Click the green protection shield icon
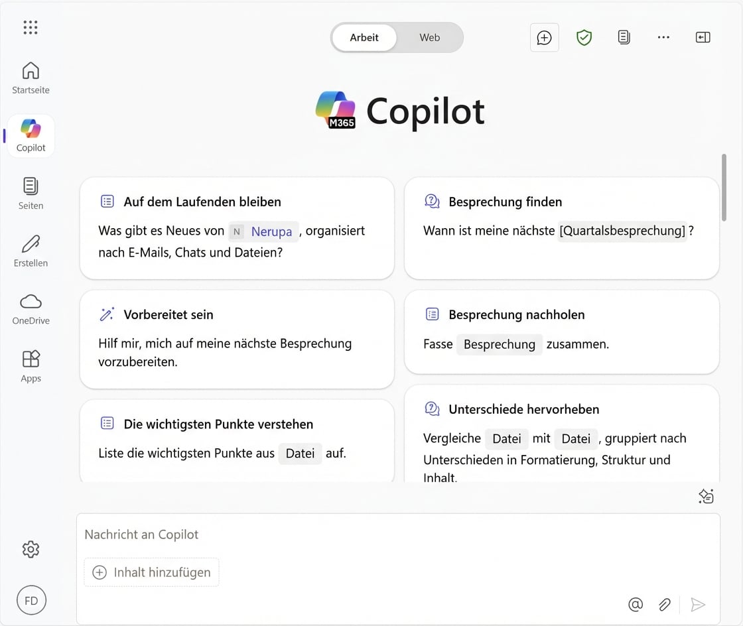 click(584, 37)
